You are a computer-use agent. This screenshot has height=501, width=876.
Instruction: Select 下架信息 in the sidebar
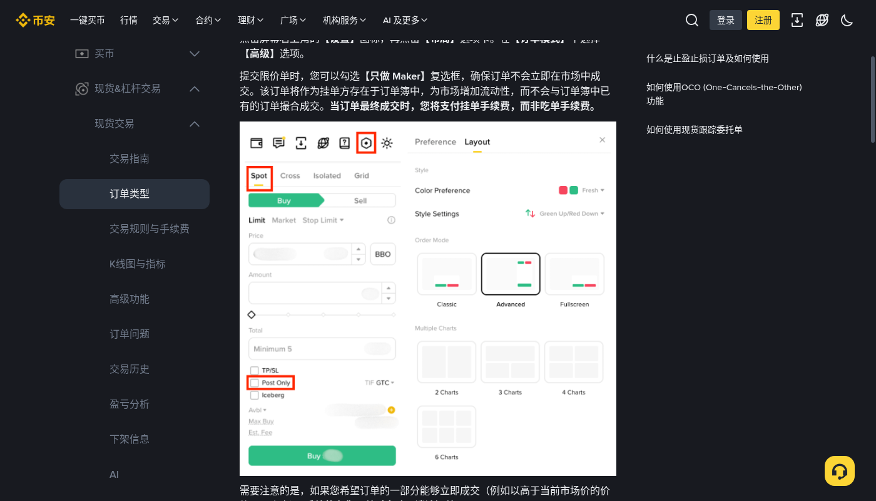coord(135,440)
